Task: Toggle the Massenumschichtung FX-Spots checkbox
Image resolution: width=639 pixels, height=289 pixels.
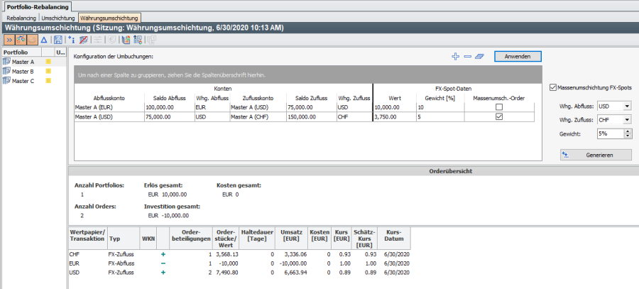Action: (554, 87)
